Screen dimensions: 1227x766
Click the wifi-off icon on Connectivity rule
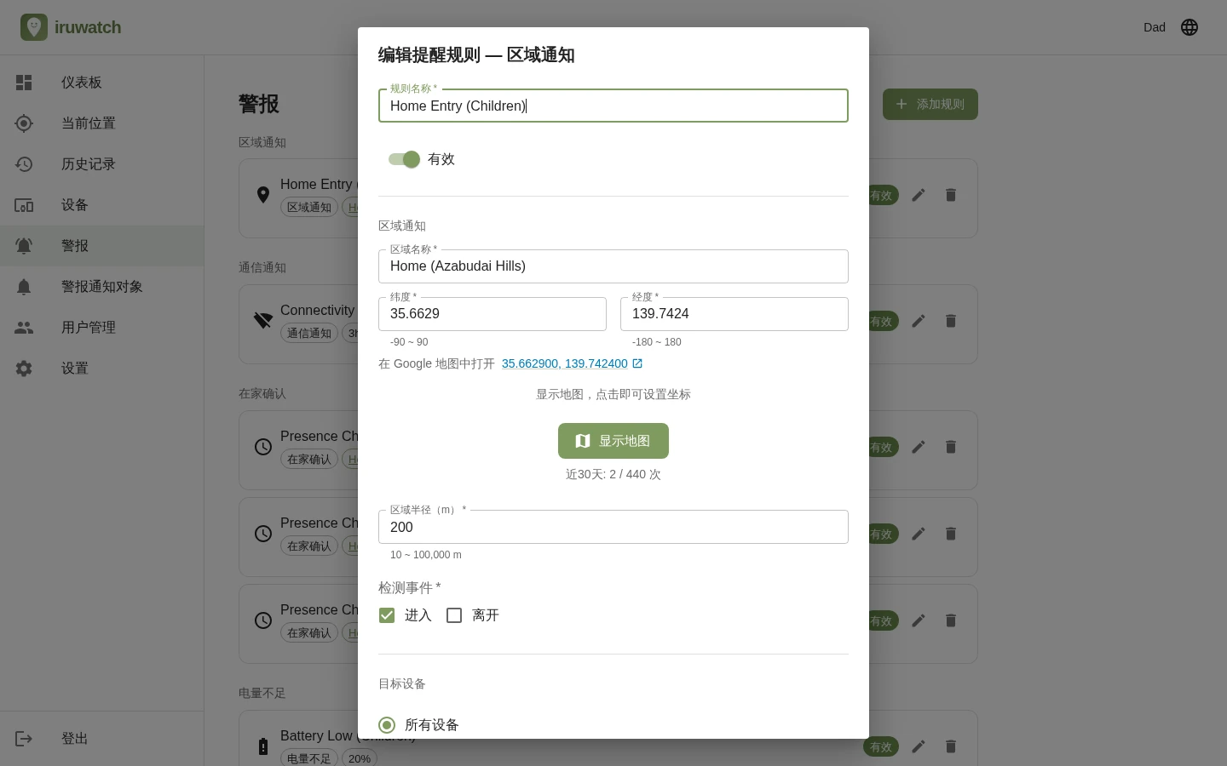pos(263,321)
